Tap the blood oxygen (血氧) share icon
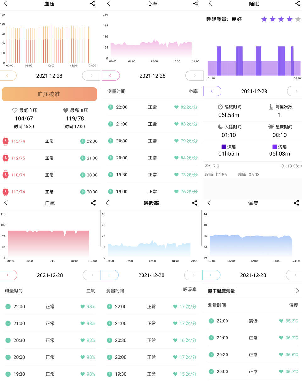This screenshot has width=302, height=381. tap(93, 203)
